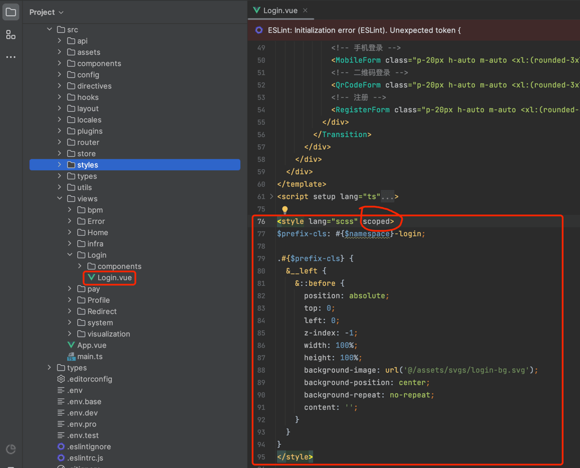The width and height of the screenshot is (580, 468).
Task: Open main.ts in the project tree
Action: pyautogui.click(x=90, y=356)
